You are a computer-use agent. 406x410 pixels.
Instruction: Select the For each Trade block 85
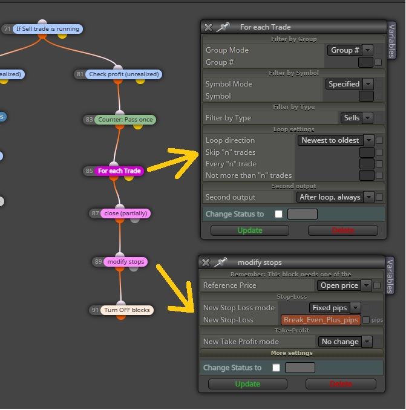click(119, 171)
